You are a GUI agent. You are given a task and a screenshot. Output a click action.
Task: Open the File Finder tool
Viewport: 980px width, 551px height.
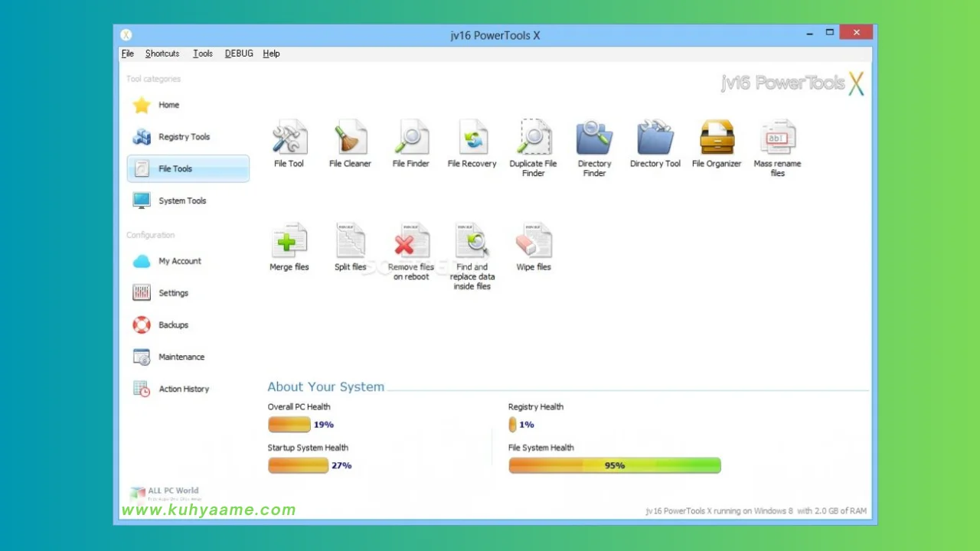coord(411,144)
